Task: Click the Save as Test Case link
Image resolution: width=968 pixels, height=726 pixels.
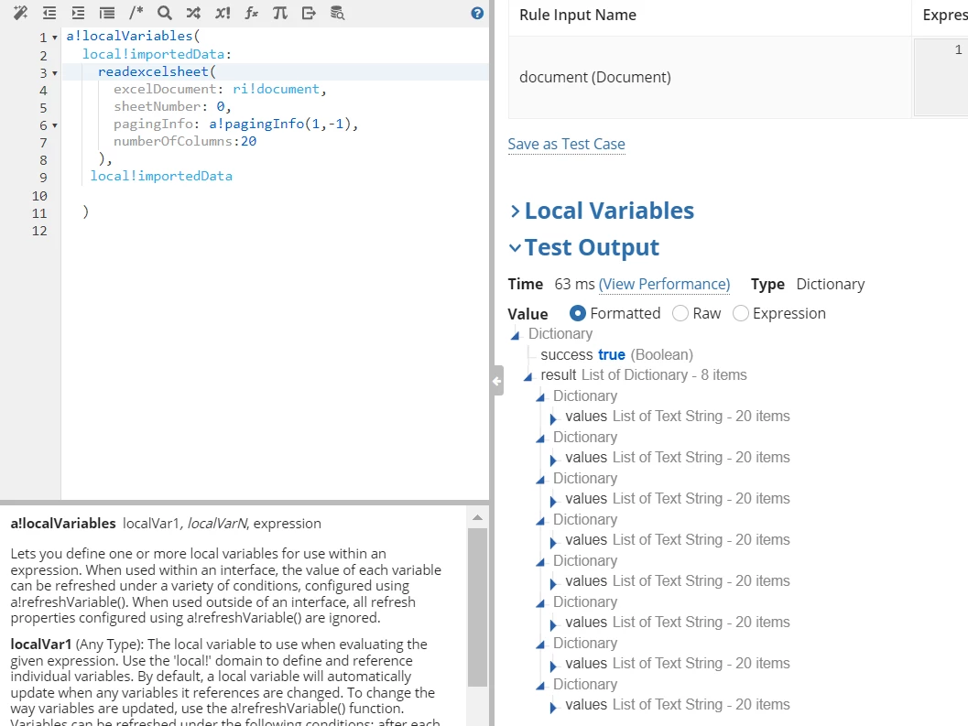Action: 566,144
